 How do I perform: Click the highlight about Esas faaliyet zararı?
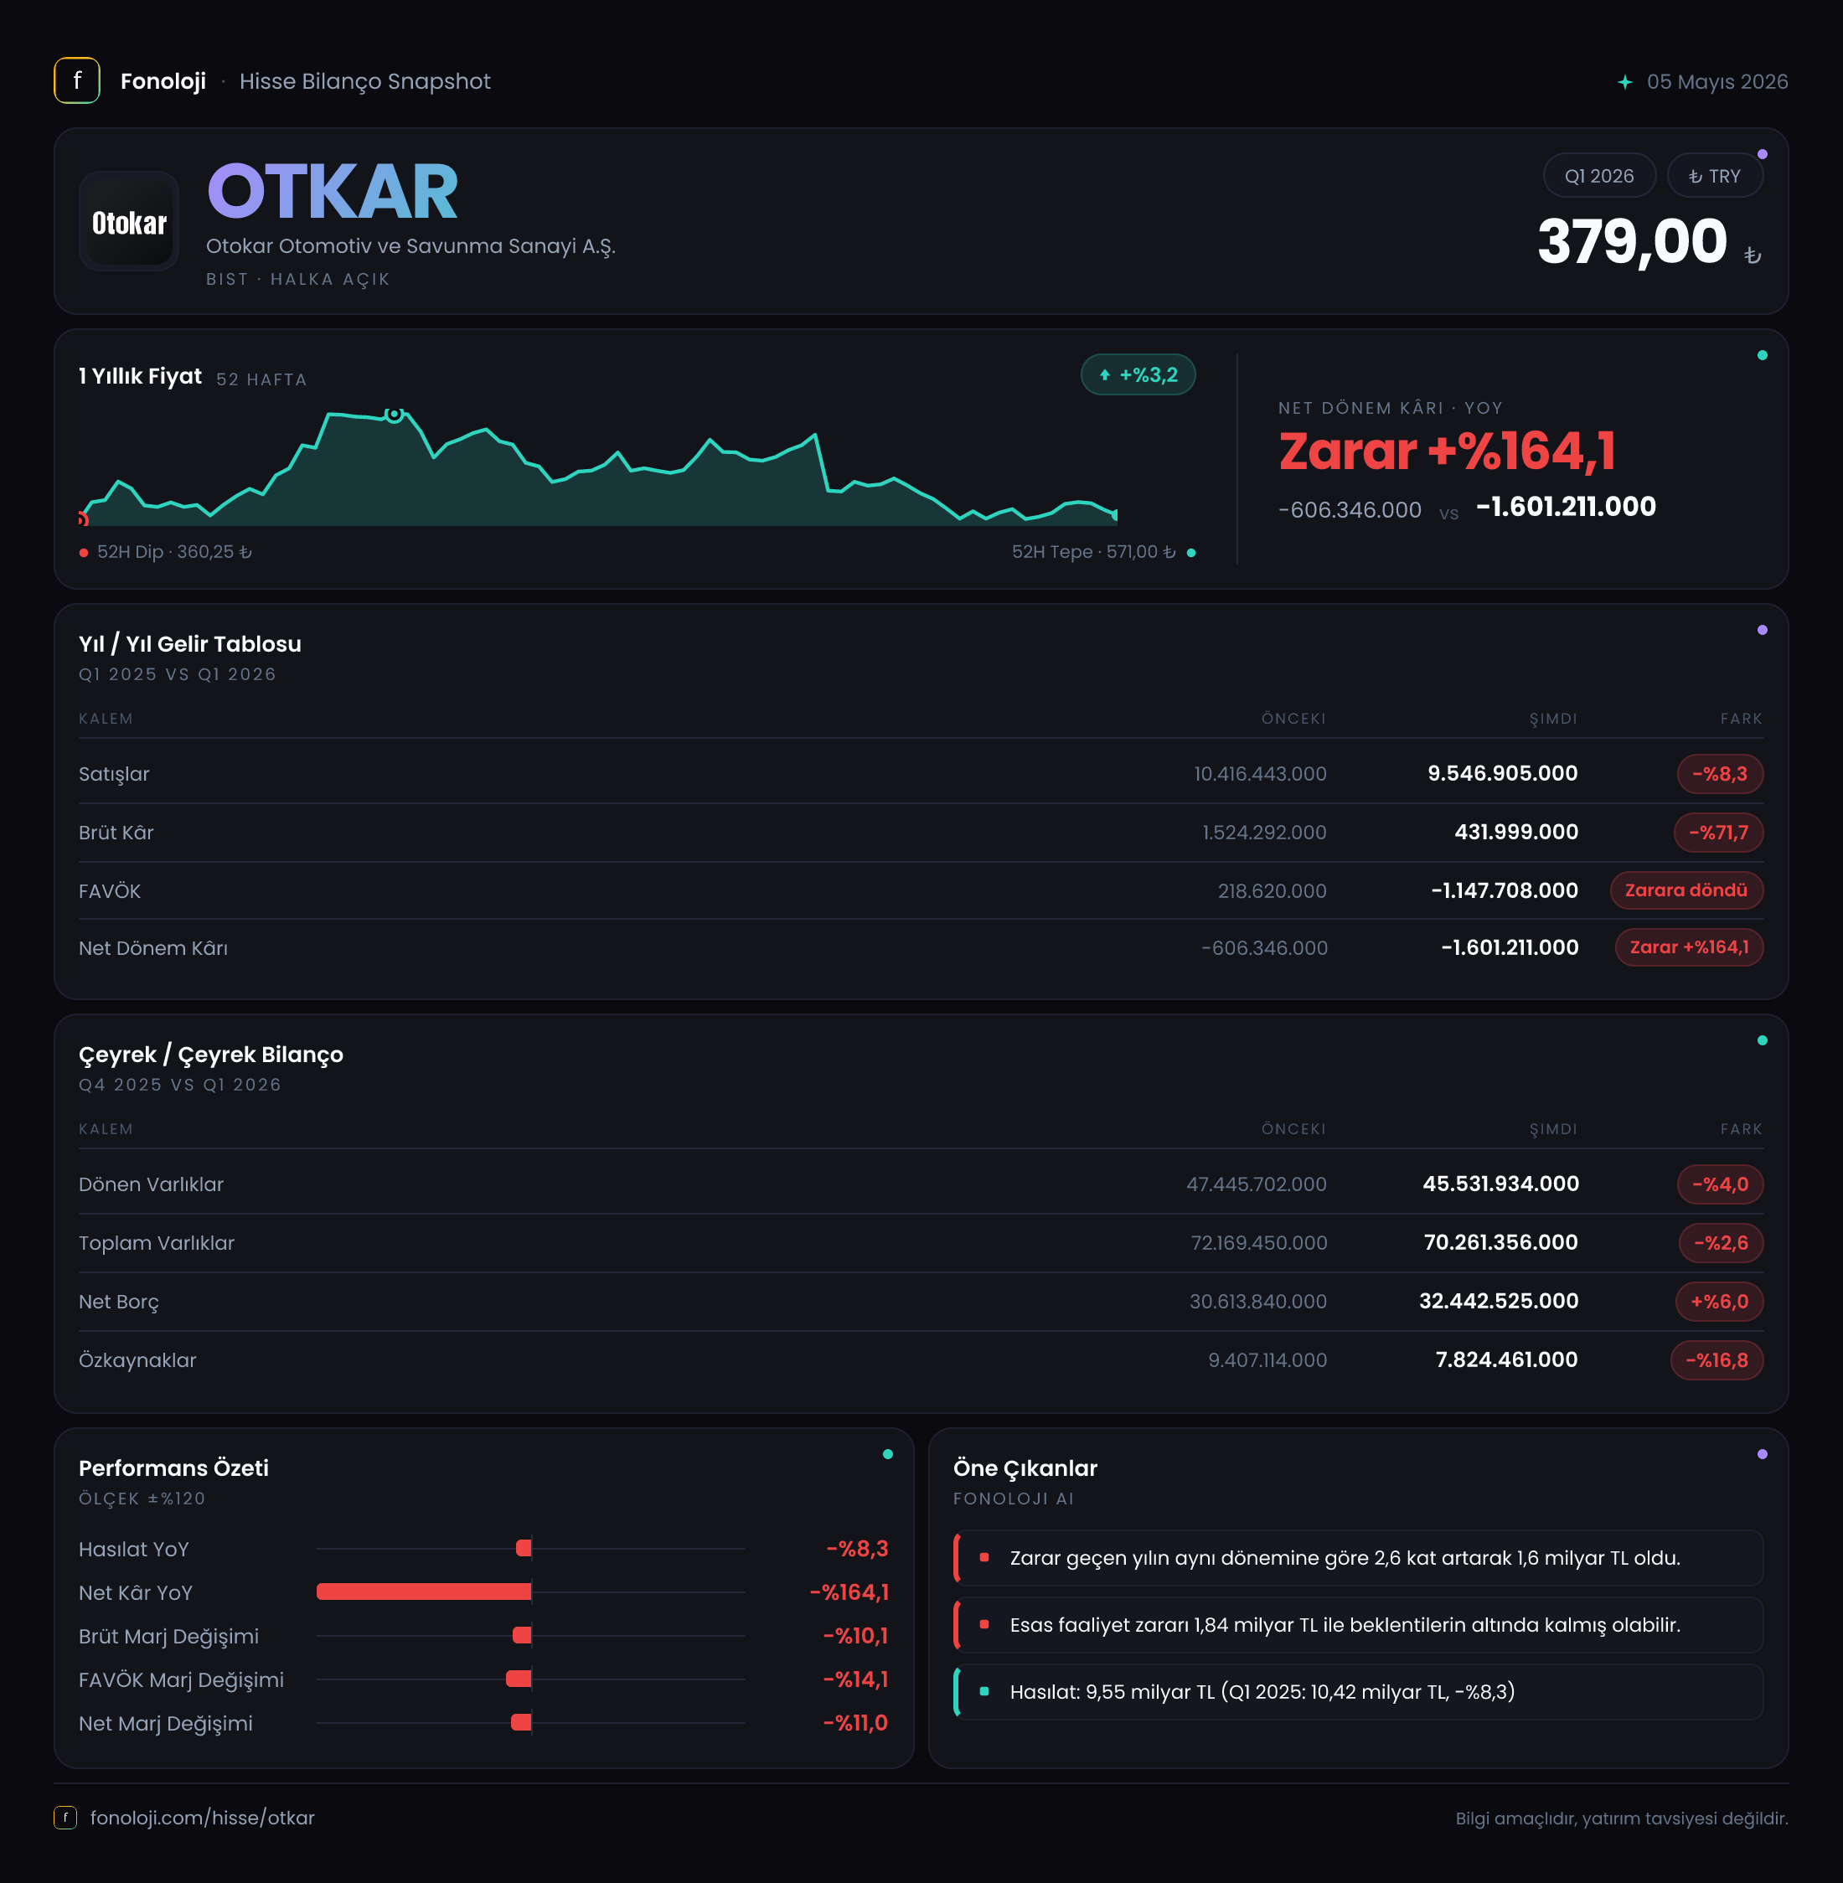coord(1358,1625)
